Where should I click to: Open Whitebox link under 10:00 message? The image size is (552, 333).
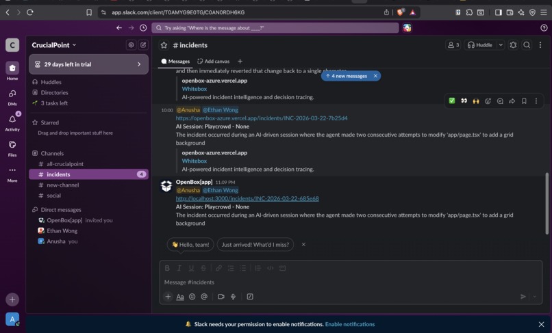[195, 161]
